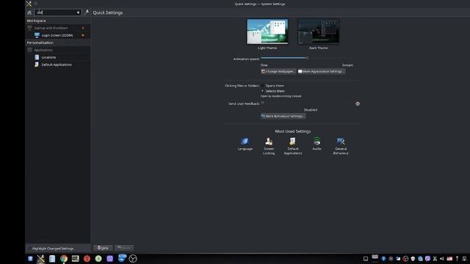Click the info icon next to feedback slider
This screenshot has width=470, height=264.
[358, 103]
